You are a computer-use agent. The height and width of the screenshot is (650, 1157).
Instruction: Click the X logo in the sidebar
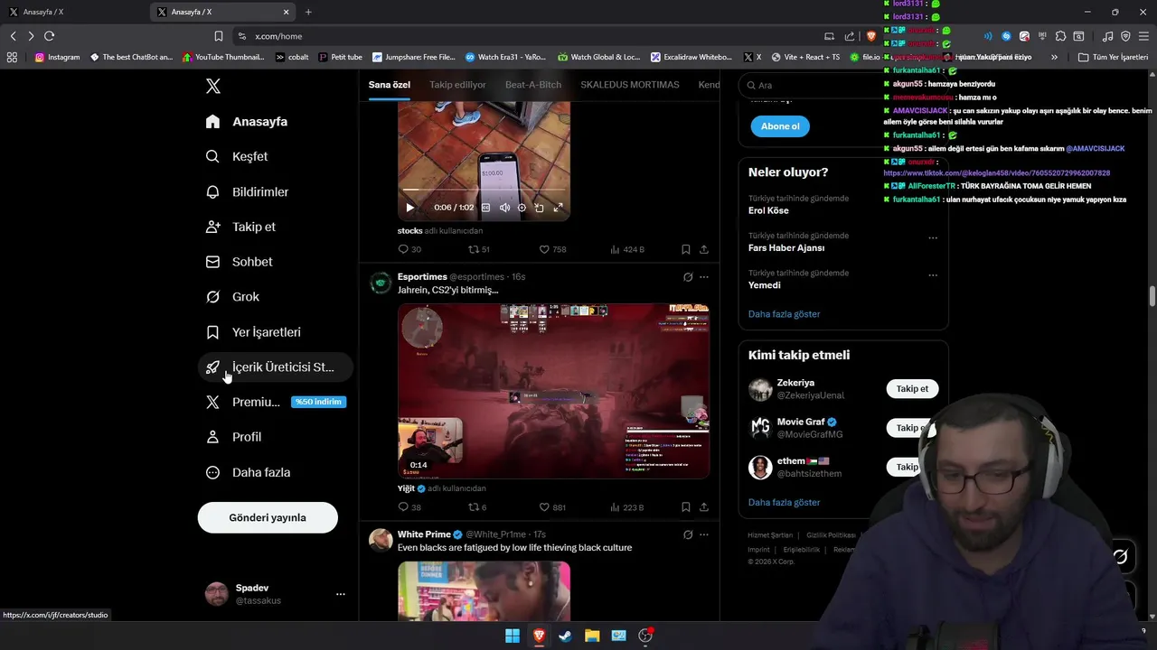(x=212, y=87)
